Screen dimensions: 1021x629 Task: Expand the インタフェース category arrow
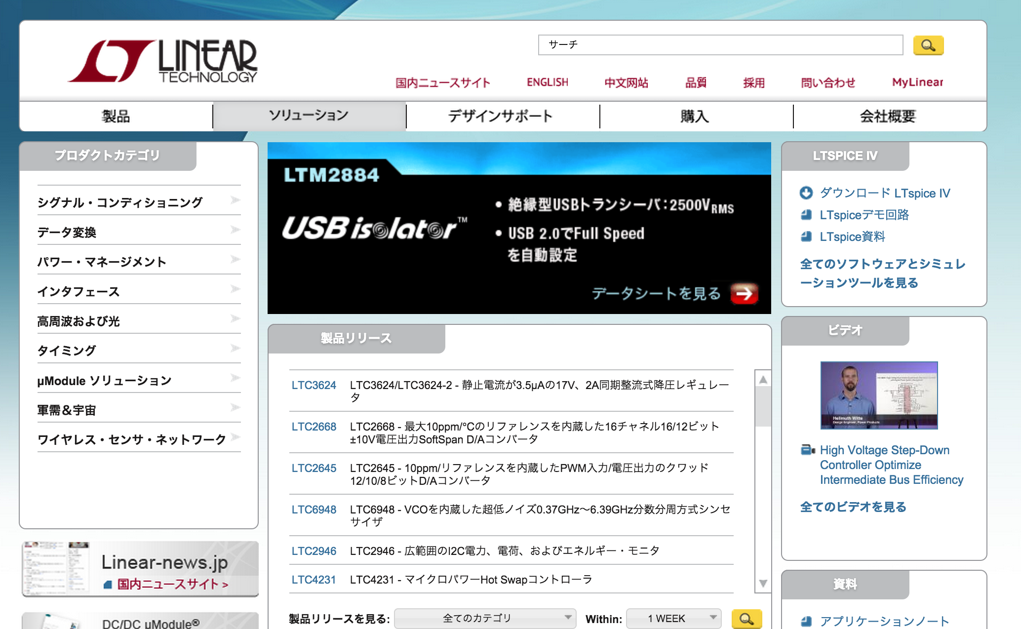[x=235, y=289]
